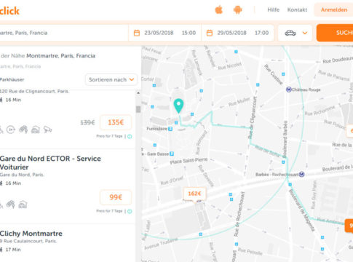The image size is (353, 262).
Task: Click the start date calendar icon
Action: tap(137, 33)
